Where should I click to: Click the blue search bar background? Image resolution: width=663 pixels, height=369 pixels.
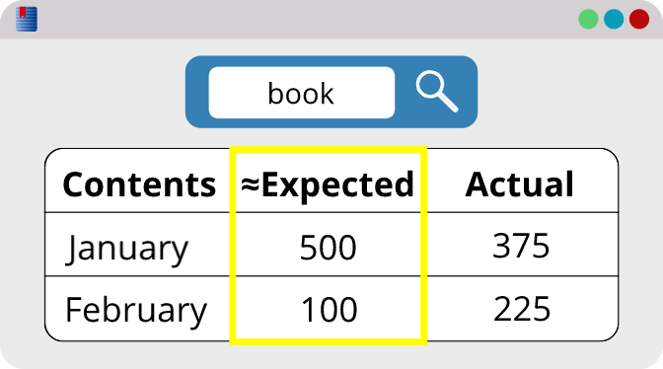tap(331, 92)
